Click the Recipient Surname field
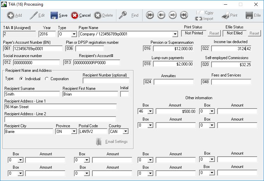Screen dimensions: 264x181 (x=32, y=95)
